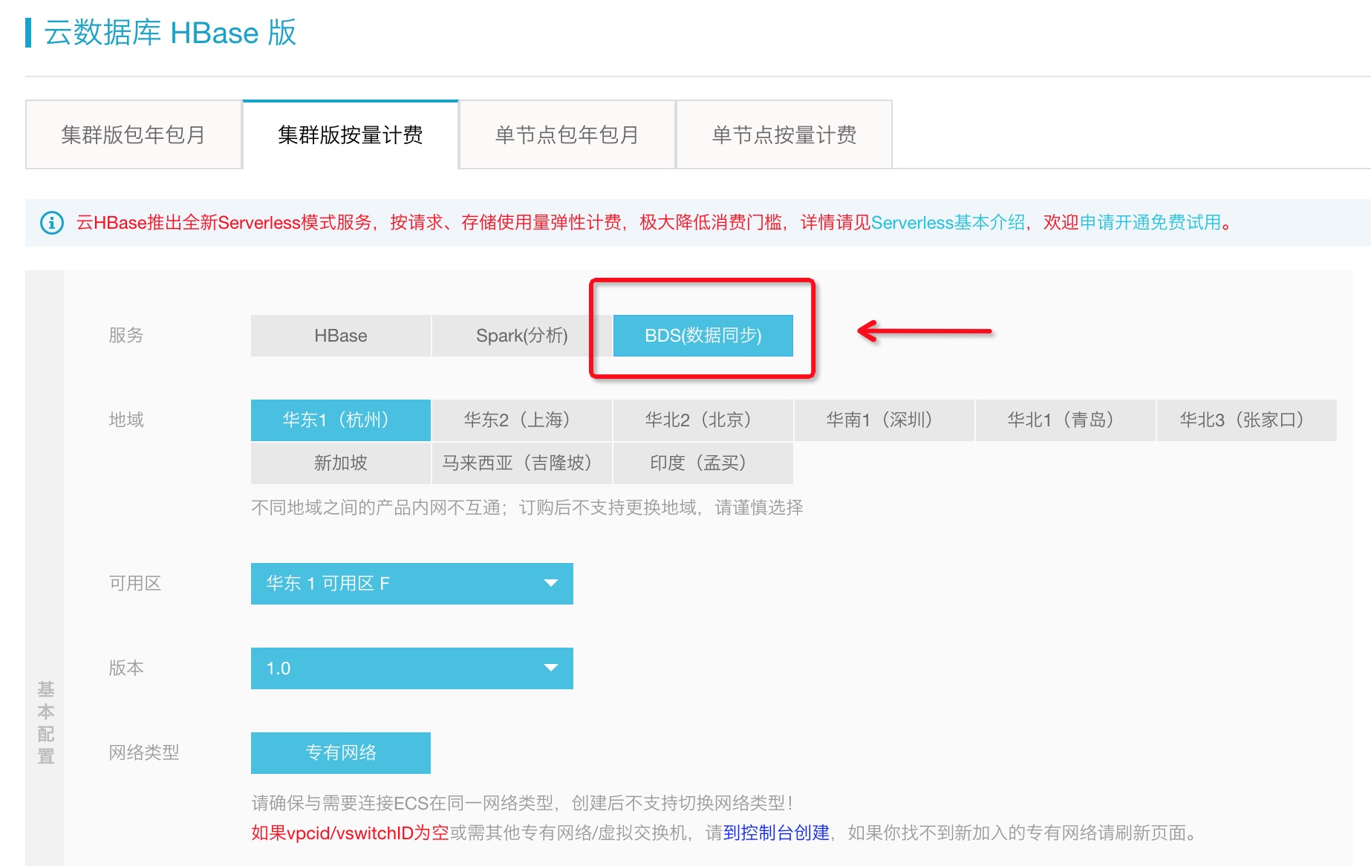Select region 新加坡
This screenshot has width=1371, height=866.
pos(341,463)
